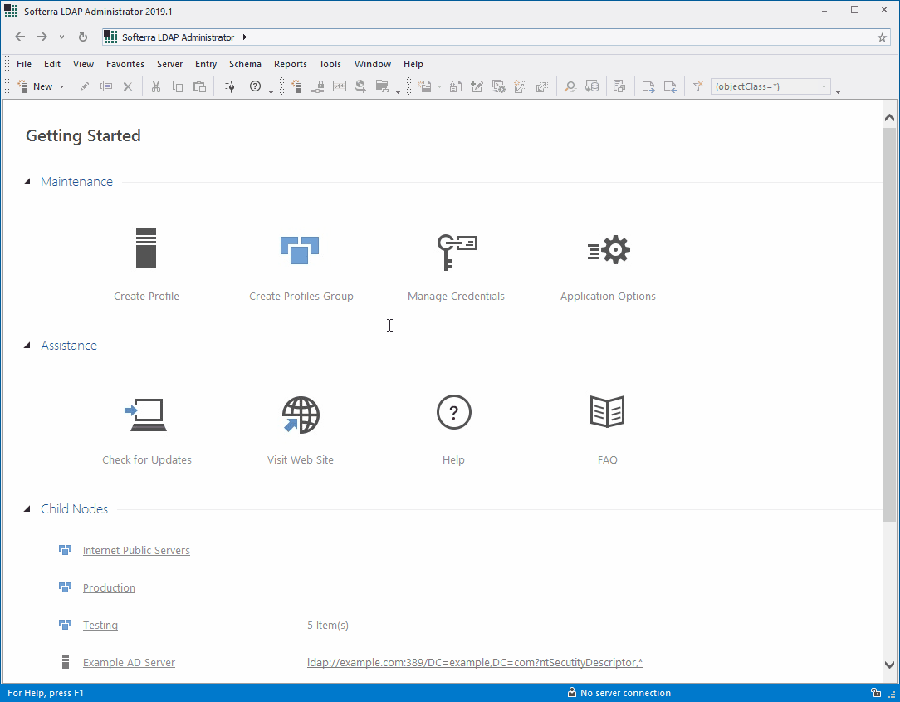The image size is (900, 702).
Task: Expand the Softerra LDAP Administrator breadcrumb arrow
Action: (245, 37)
